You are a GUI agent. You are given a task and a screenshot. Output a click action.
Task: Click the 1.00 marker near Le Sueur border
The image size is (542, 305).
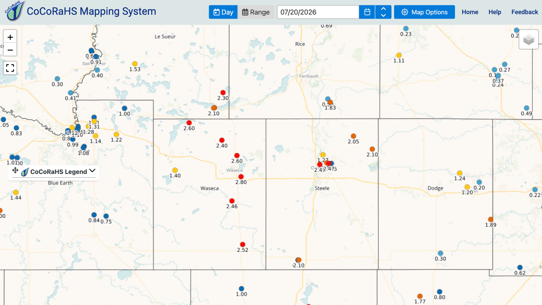pyautogui.click(x=124, y=108)
